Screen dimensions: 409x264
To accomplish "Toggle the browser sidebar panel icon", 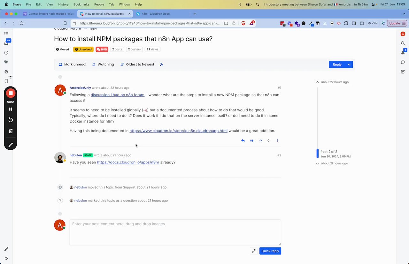I will pyautogui.click(x=354, y=23).
